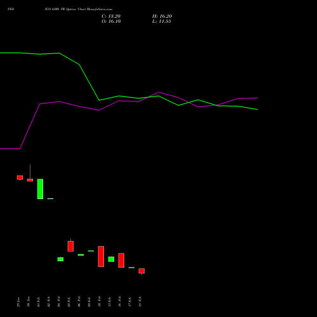The image size is (317, 317).
Task: Select the 29 Jan date label
Action: click(x=18, y=302)
